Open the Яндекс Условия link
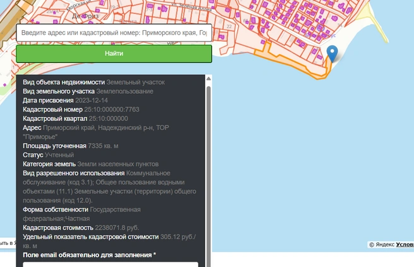This screenshot has width=414, height=267. tap(405, 244)
